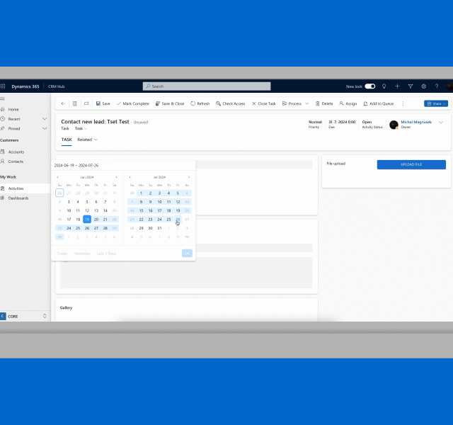Click the pop out window icon
This screenshot has width=453, height=425.
(x=86, y=103)
